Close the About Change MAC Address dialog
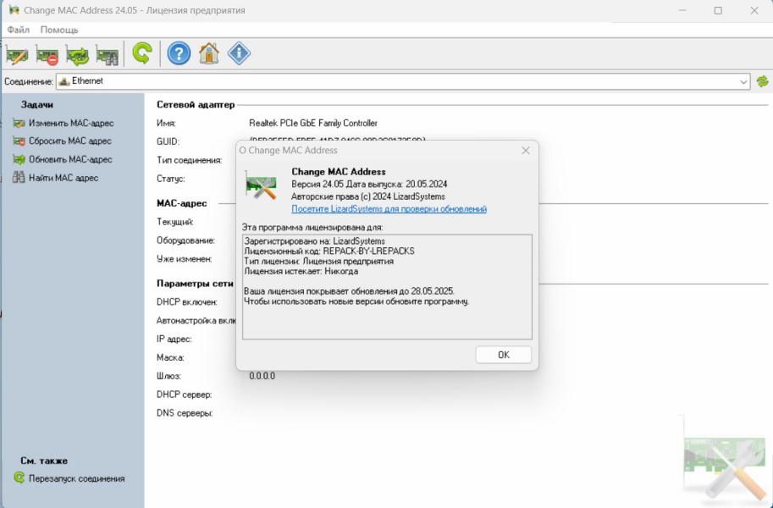This screenshot has width=773, height=508. pyautogui.click(x=526, y=151)
